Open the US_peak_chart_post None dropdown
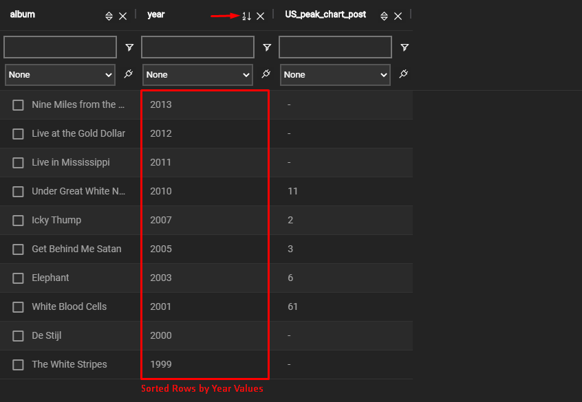 (x=335, y=74)
